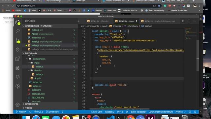Open the notifications bell in status bar

point(195,112)
